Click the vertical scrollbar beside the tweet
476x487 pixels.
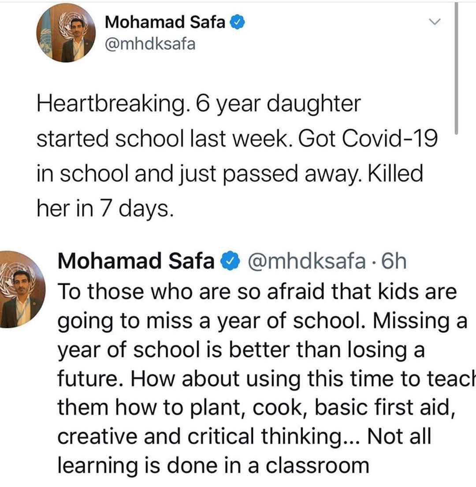point(456,68)
